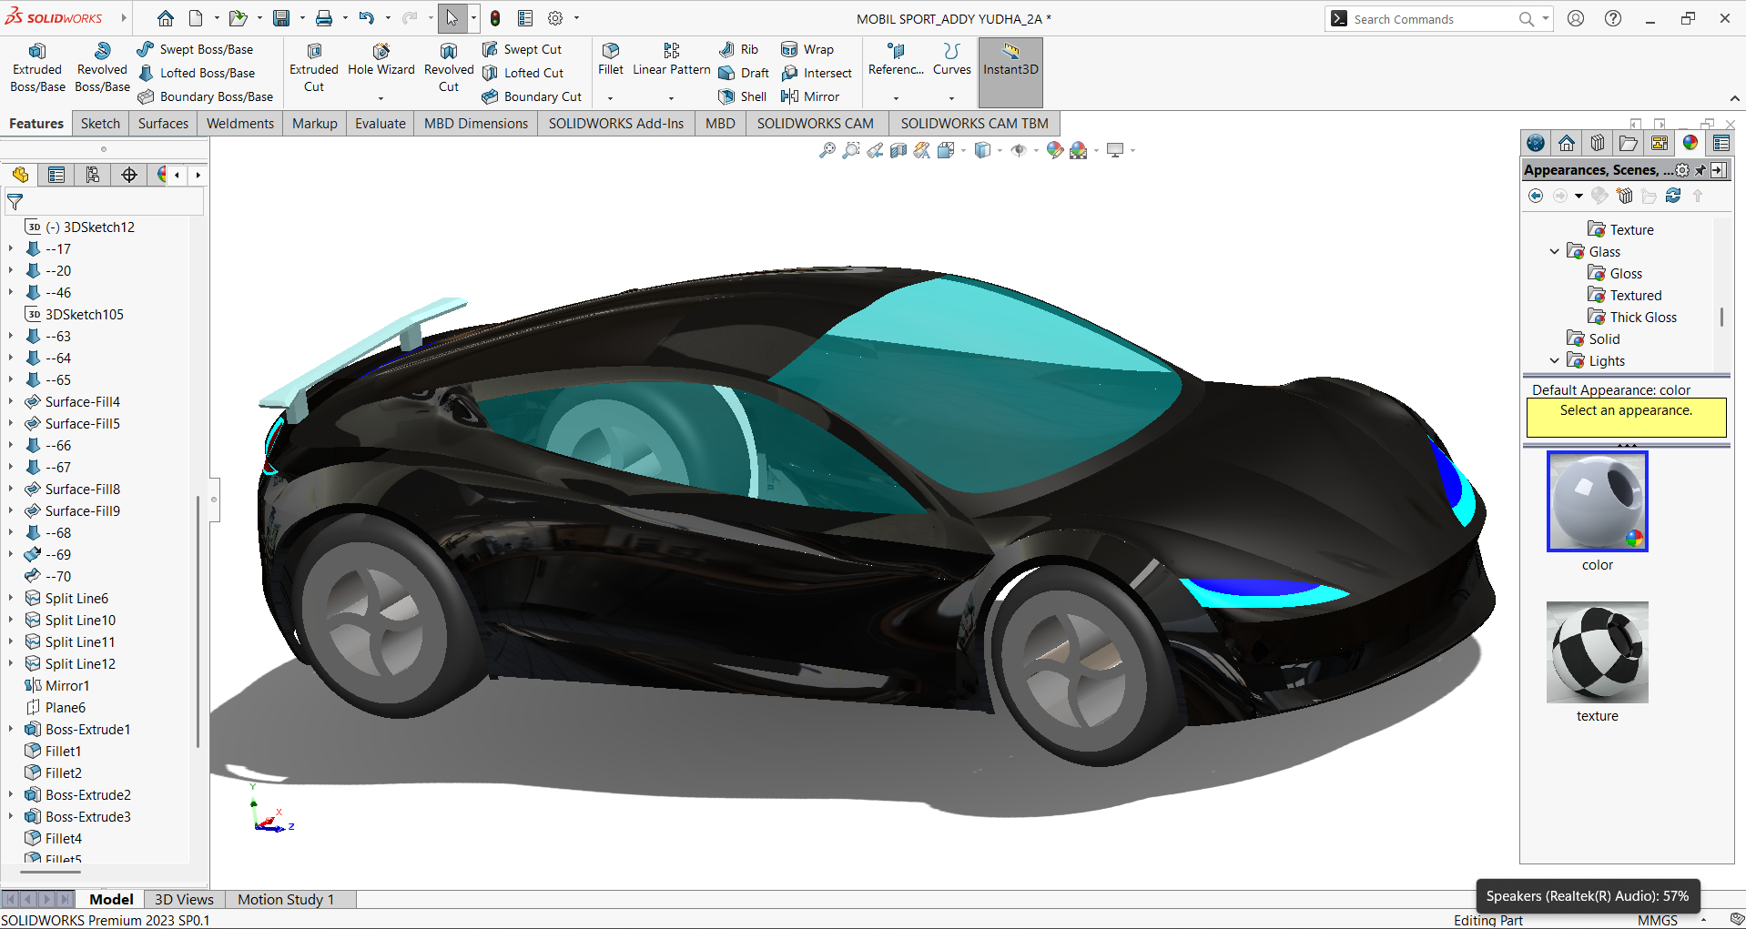Open the 3D Views tab
Viewport: 1746px width, 929px height.
184,899
